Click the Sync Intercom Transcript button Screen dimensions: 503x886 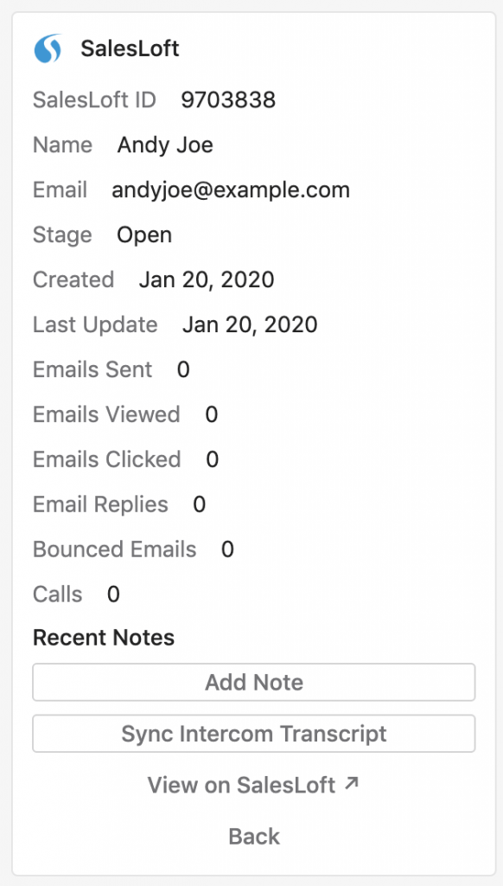pyautogui.click(x=254, y=734)
